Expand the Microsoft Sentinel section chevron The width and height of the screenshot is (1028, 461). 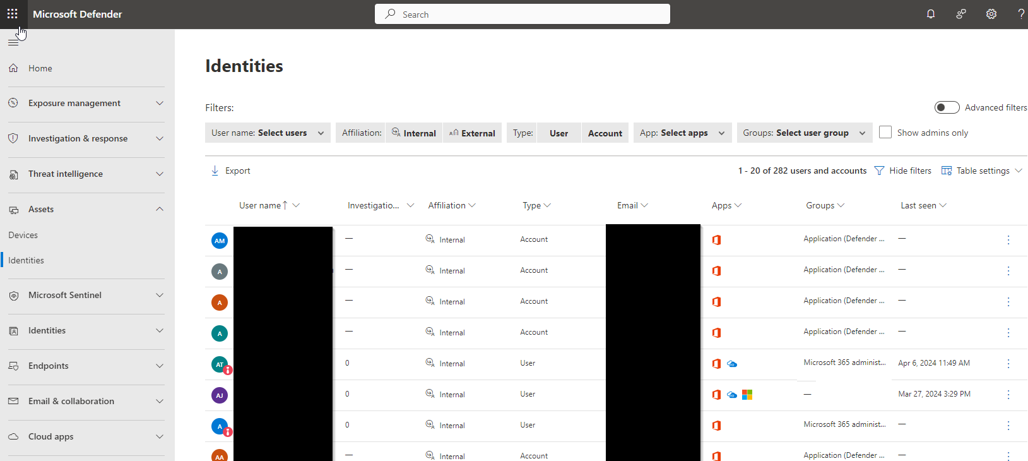click(x=160, y=295)
